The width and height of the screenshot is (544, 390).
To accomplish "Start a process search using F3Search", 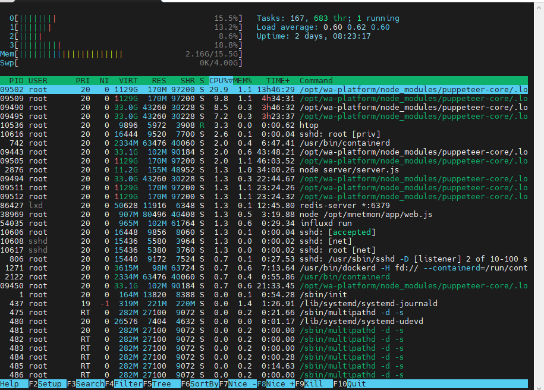I will click(84, 383).
